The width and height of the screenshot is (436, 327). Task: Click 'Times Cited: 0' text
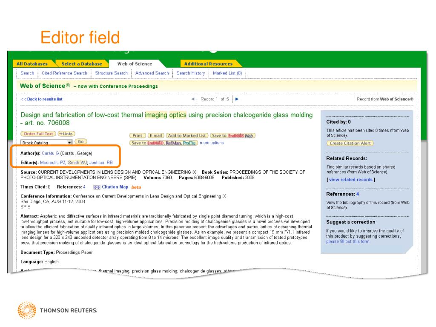coord(35,187)
